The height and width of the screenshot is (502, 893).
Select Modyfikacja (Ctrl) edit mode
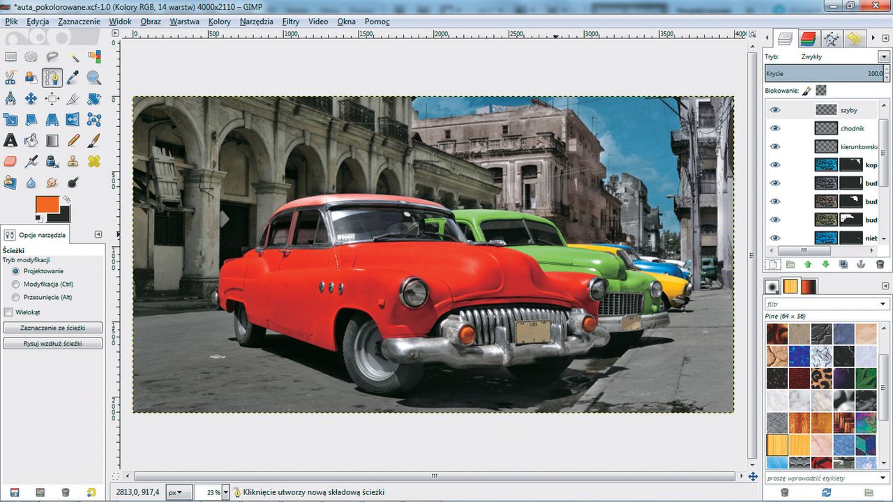(x=16, y=284)
